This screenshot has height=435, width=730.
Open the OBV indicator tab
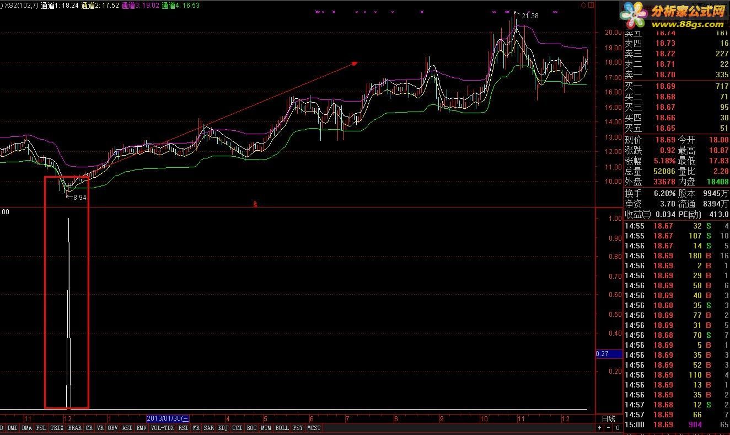pos(113,428)
